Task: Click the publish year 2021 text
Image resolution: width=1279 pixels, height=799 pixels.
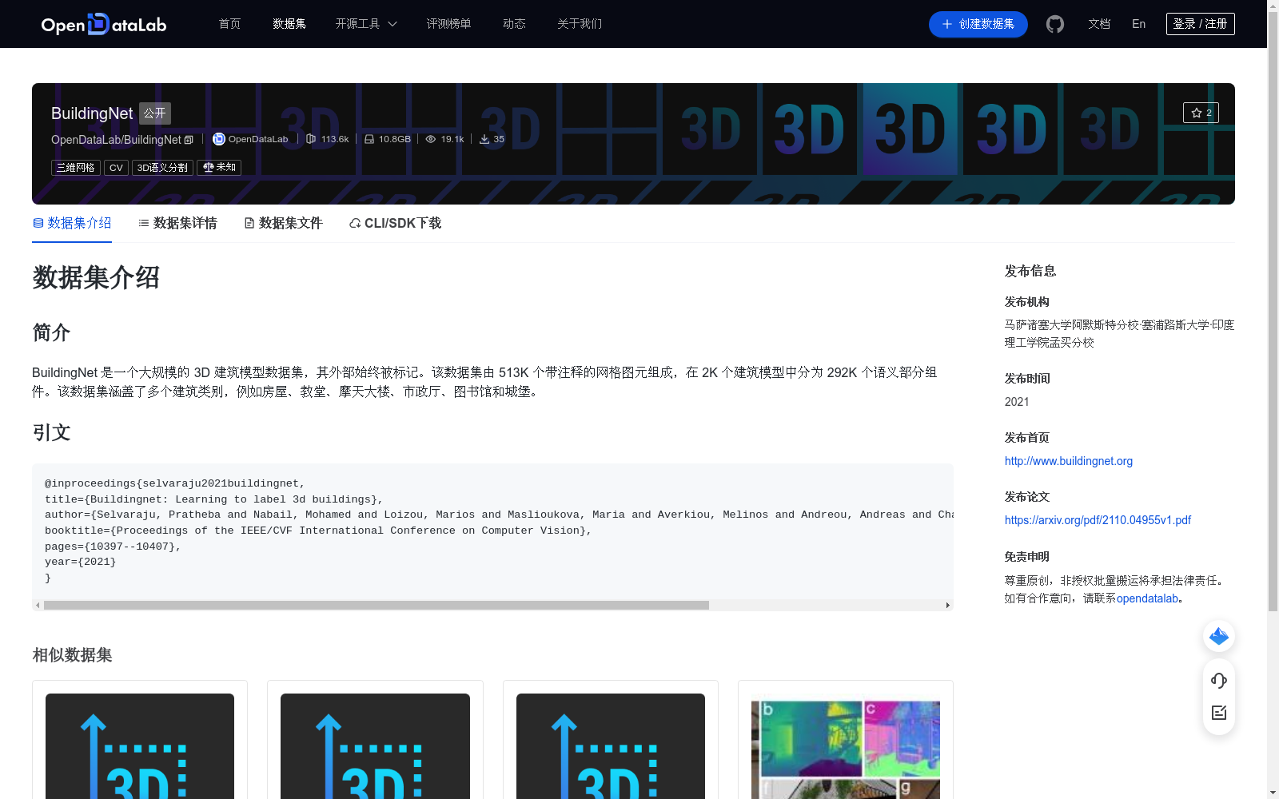Action: (1017, 402)
